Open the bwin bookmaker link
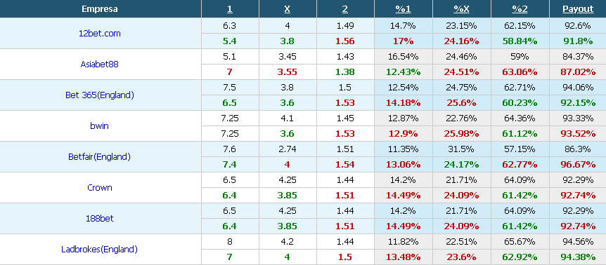 point(99,125)
